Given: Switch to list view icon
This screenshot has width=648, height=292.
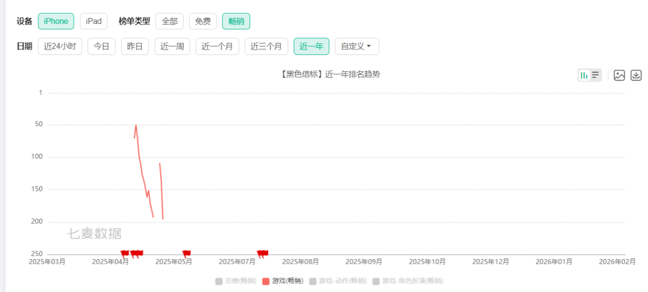Looking at the screenshot, I should click(595, 75).
